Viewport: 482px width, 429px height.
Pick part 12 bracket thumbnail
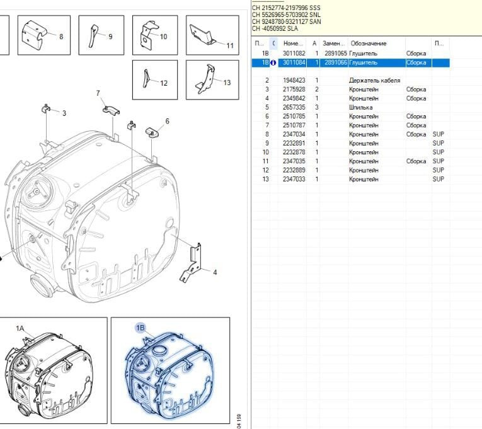pyautogui.click(x=155, y=80)
